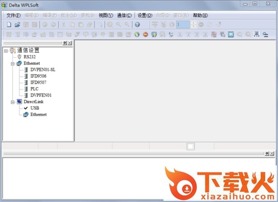Close the bottom output panel
Image resolution: width=278 pixels, height=202 pixels.
[272, 154]
